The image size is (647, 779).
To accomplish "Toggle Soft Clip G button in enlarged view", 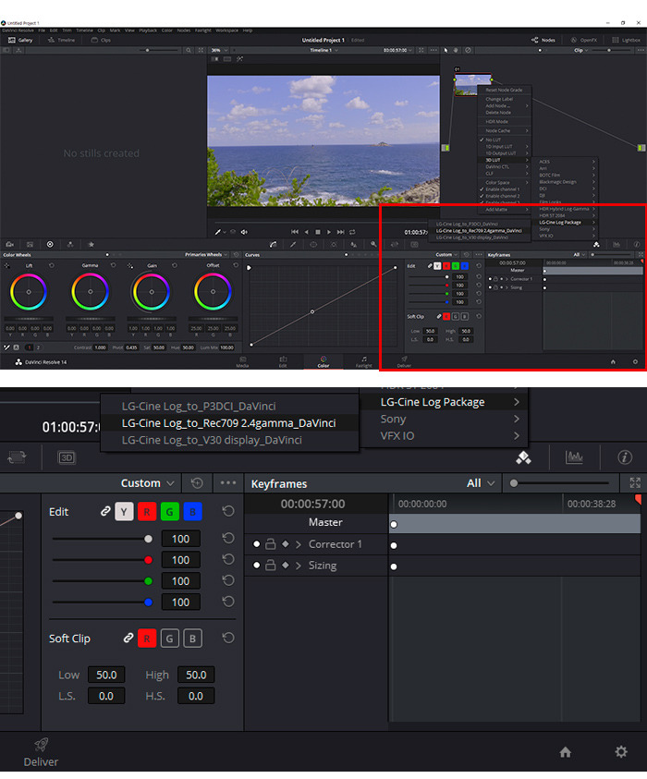I will pos(169,639).
